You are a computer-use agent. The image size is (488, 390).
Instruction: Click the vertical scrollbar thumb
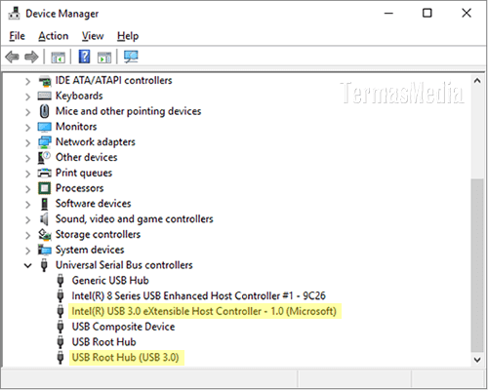[x=477, y=265]
